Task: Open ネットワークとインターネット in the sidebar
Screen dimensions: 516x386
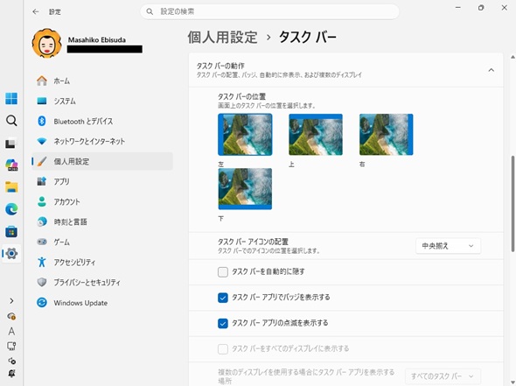Action: tap(102, 141)
